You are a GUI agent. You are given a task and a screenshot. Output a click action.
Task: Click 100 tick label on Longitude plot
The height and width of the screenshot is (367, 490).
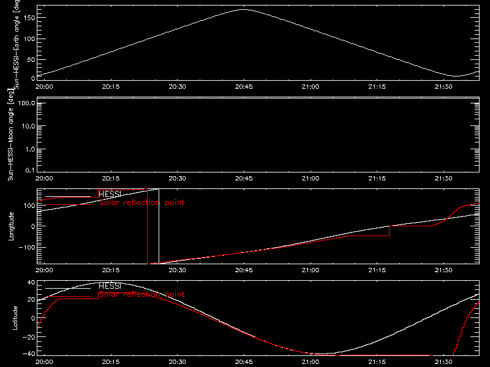point(29,206)
